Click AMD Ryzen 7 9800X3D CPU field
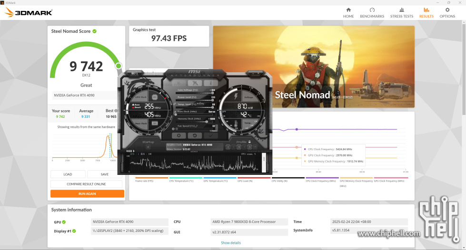This screenshot has width=466, height=250. [249, 222]
